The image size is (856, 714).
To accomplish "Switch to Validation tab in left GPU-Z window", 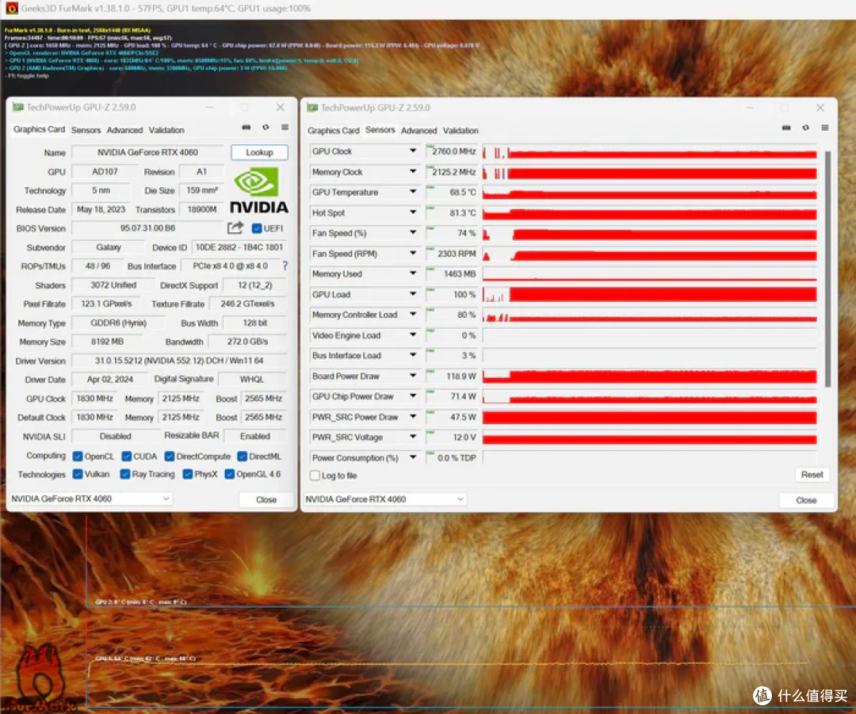I will click(x=166, y=130).
